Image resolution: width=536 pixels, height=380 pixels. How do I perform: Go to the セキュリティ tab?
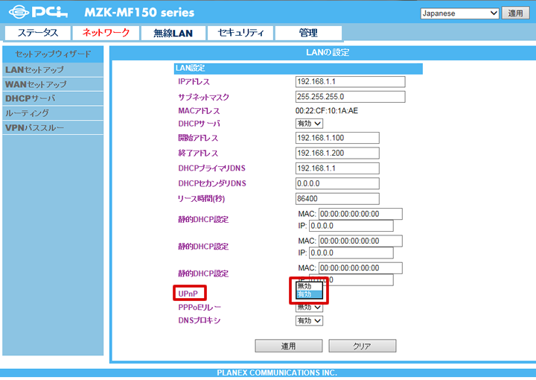[240, 33]
